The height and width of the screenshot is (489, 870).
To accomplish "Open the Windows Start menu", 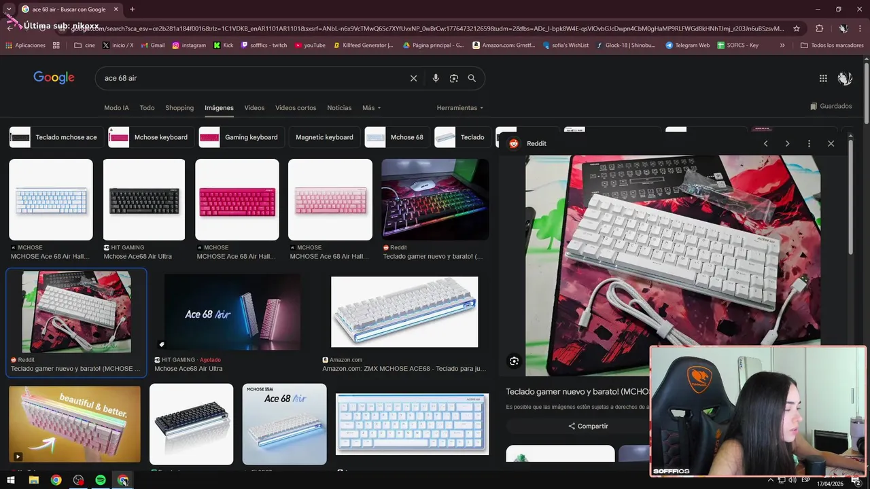I will point(11,480).
